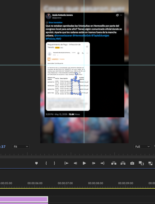Click the 00:00:09:00 mark on timeline ruler

click(x=126, y=183)
